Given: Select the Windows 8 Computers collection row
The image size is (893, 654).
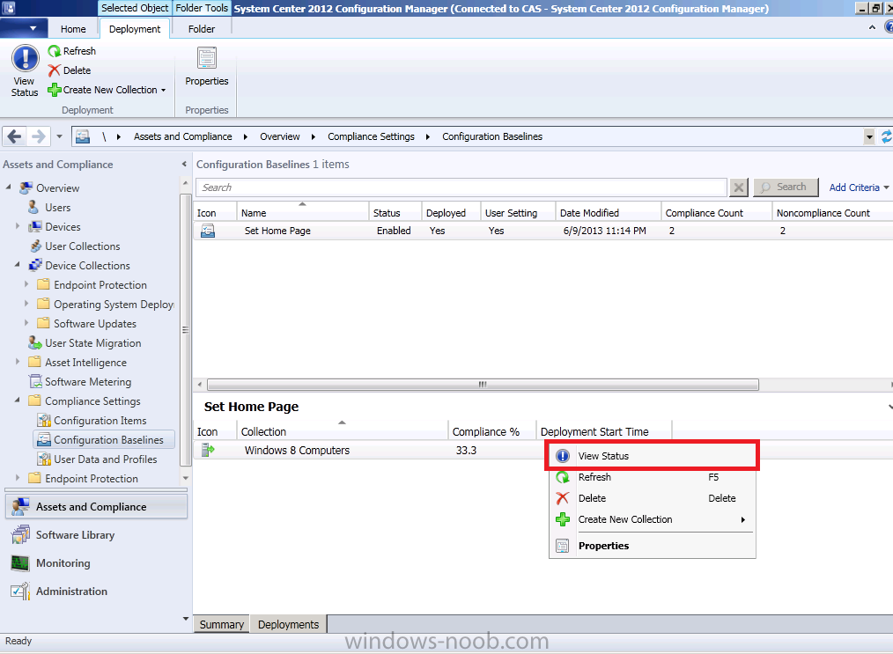Looking at the screenshot, I should pos(542,450).
